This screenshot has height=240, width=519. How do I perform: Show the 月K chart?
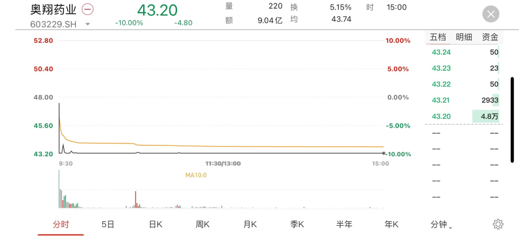[x=250, y=224]
